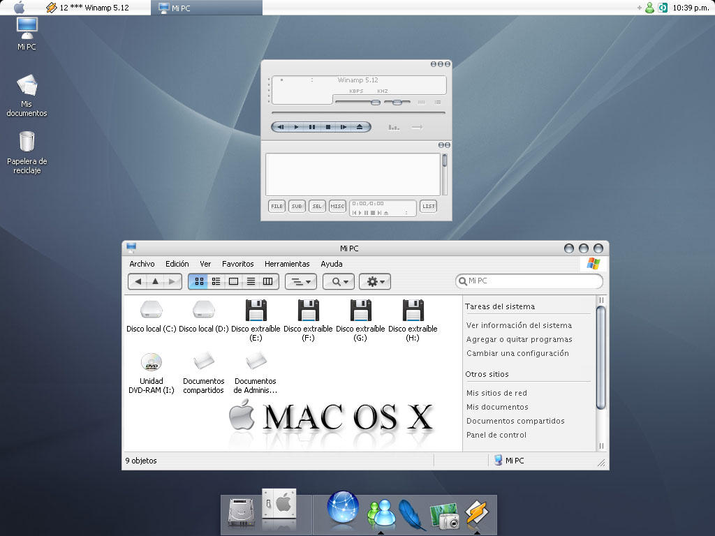
Task: Open the blue feather icon in dock
Action: pyautogui.click(x=412, y=514)
